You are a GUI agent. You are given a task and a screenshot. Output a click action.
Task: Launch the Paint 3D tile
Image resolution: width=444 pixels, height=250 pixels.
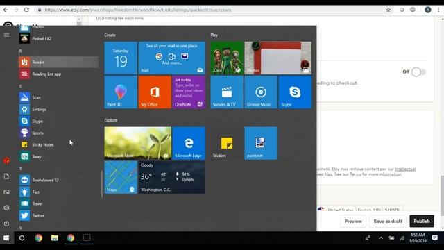[x=121, y=92]
